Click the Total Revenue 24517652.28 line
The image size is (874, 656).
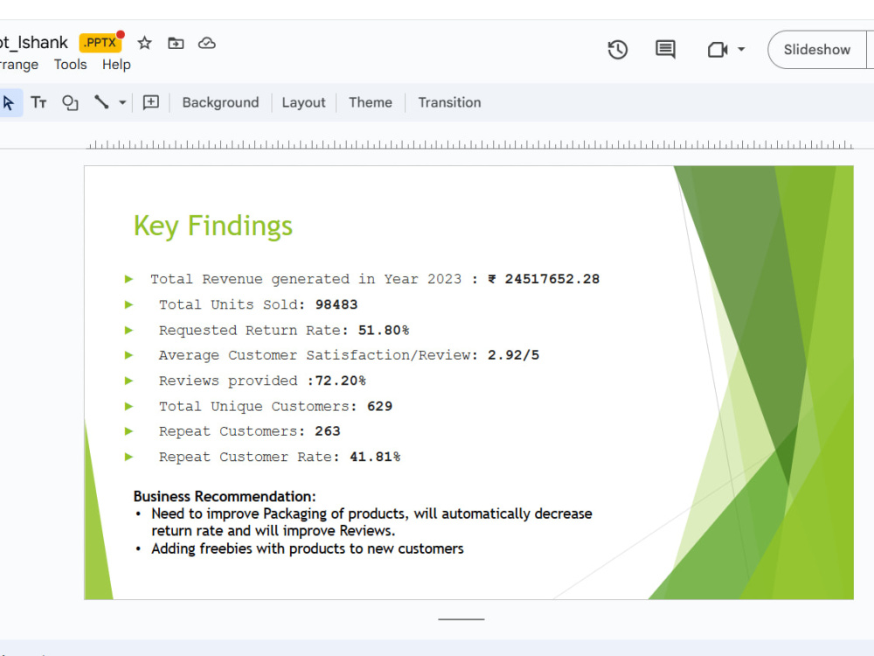pyautogui.click(x=375, y=279)
